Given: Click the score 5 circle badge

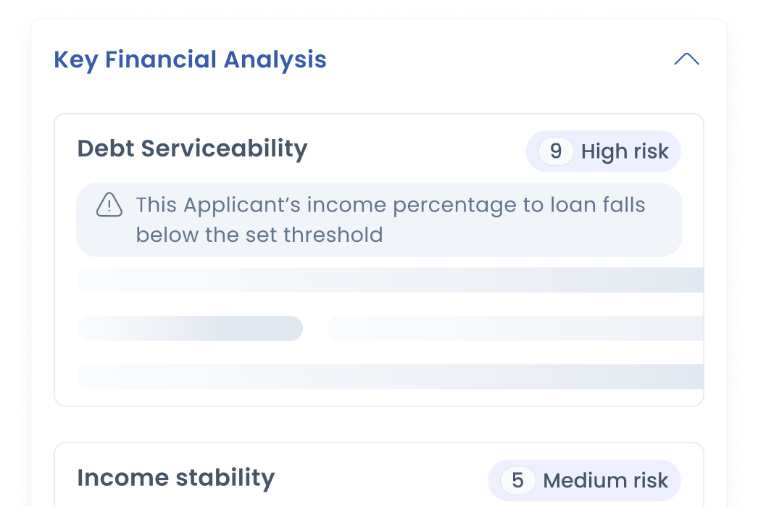Looking at the screenshot, I should pyautogui.click(x=517, y=481).
